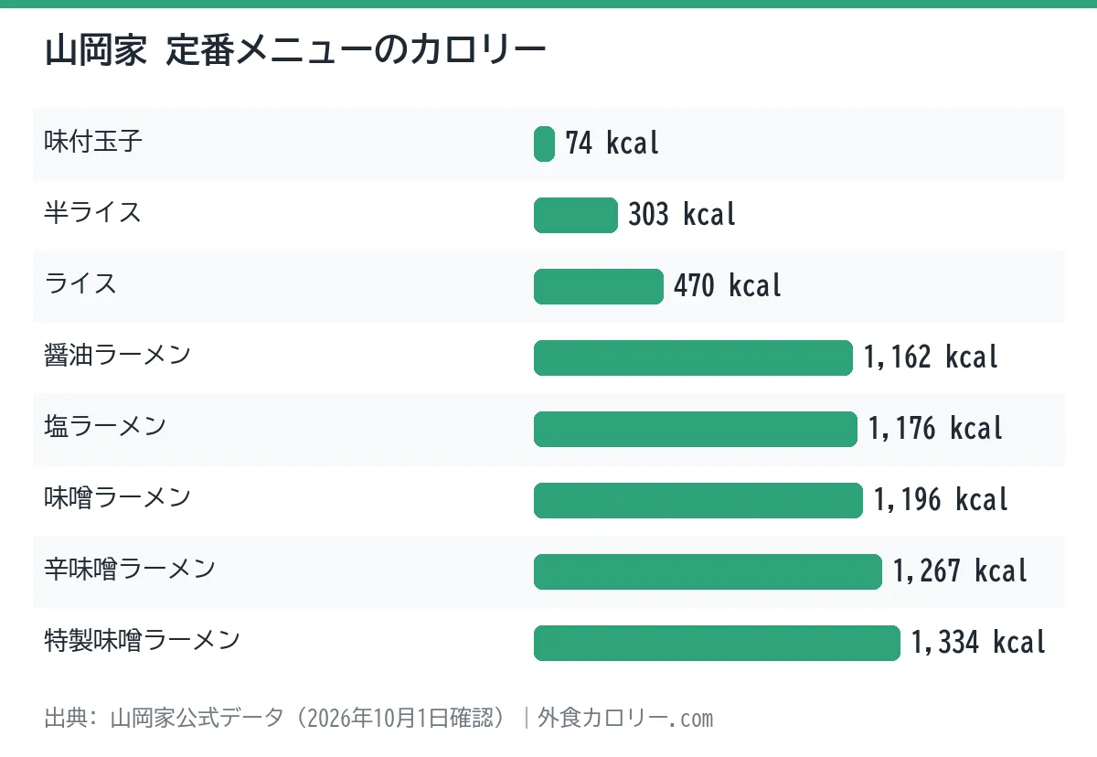Viewport: 1097px width, 757px height.
Task: Click the 1,267 kcal green bar
Action: (x=708, y=572)
